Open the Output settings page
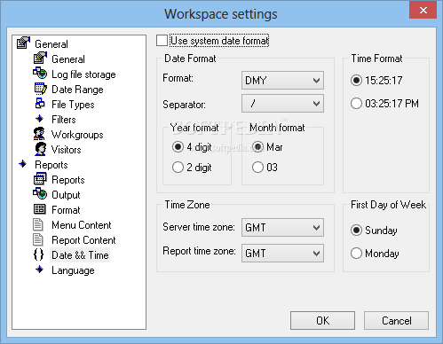 [66, 195]
